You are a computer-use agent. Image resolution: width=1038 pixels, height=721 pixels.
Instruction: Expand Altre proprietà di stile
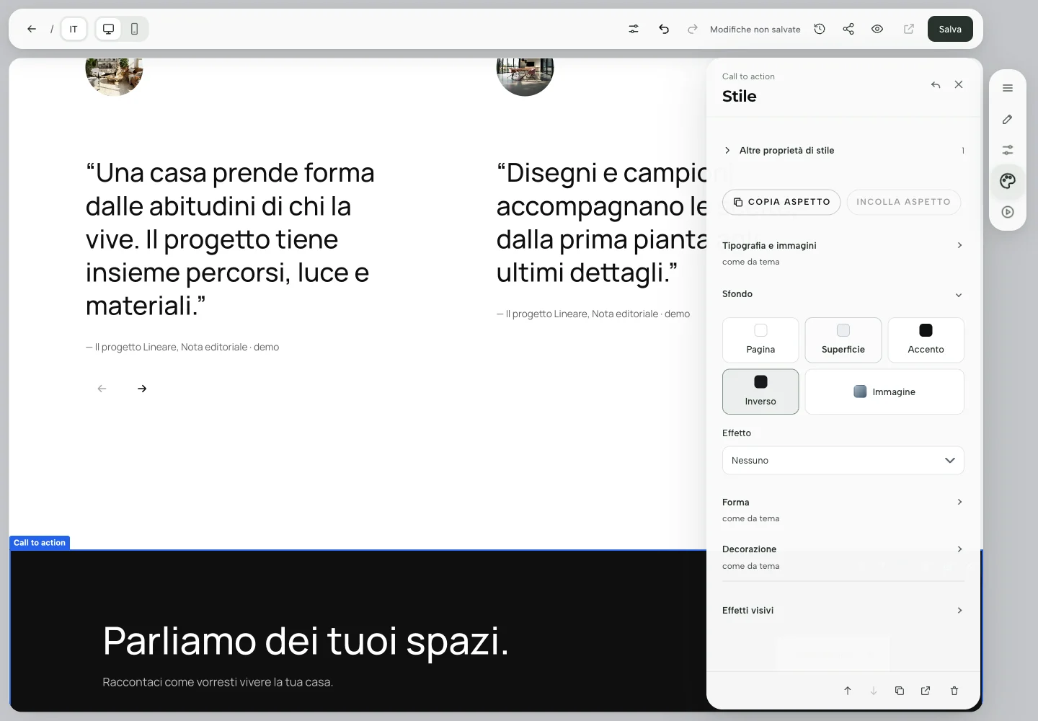coord(843,150)
